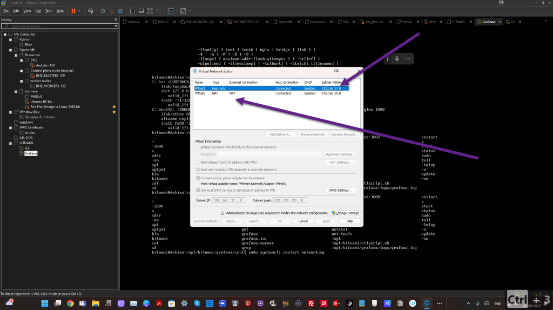Viewport: 553px width, 310px height.
Task: Select Host-only radio button
Action: (198, 170)
